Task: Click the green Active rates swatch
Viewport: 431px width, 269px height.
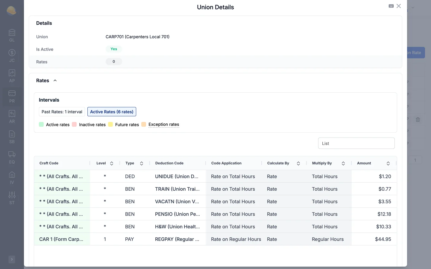Action: pos(41,124)
